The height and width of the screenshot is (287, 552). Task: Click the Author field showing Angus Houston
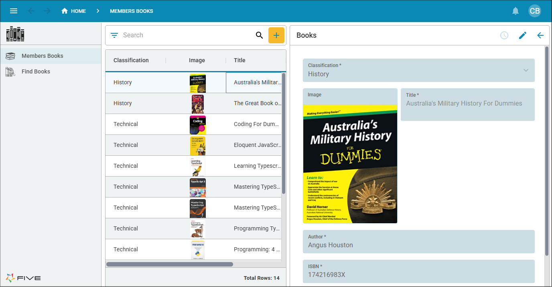click(418, 242)
